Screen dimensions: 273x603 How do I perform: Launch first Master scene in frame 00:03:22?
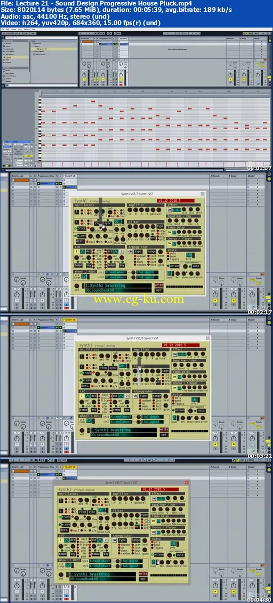248,324
